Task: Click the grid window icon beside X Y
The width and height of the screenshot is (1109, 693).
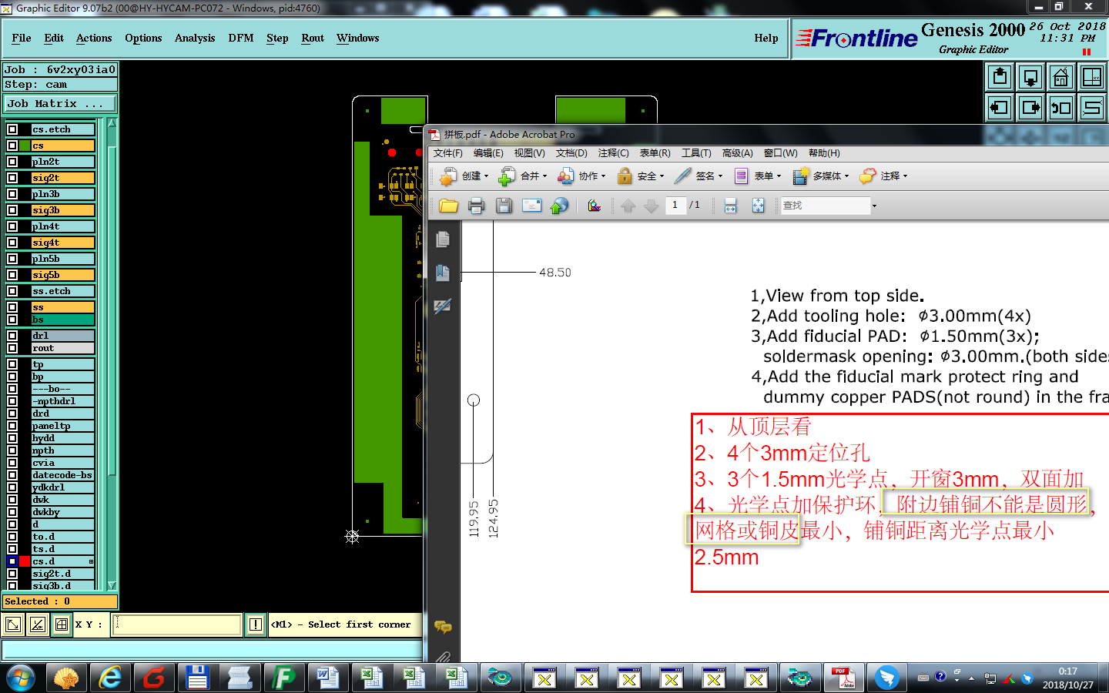Action: (x=62, y=624)
